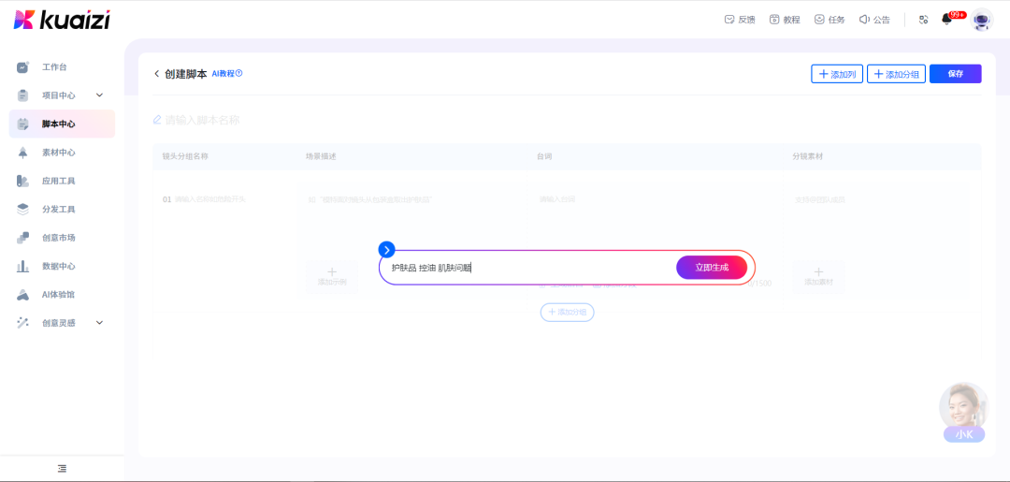Collapse the AI prompt bar with the blue arrow
The image size is (1010, 482).
[386, 249]
